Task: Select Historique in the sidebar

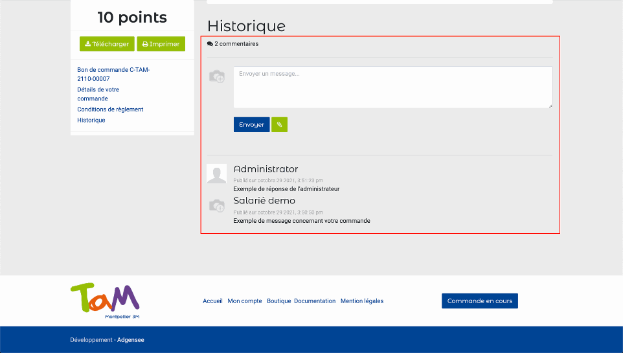Action: pyautogui.click(x=91, y=120)
